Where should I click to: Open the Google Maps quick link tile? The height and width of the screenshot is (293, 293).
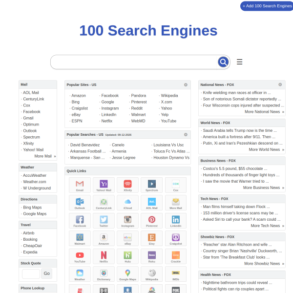[127, 274]
